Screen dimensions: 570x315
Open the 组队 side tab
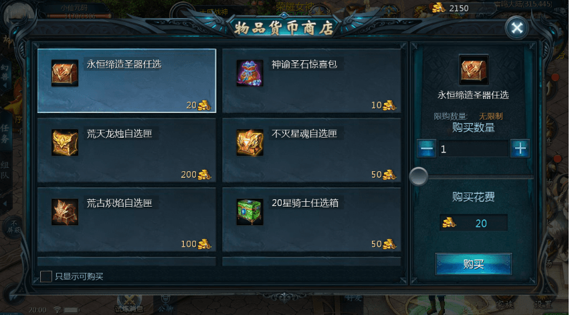point(5,170)
